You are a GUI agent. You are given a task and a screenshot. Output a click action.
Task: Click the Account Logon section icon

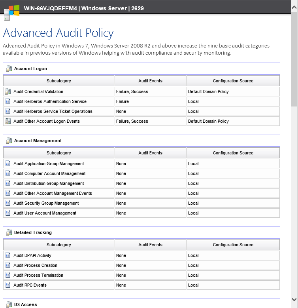pos(9,68)
